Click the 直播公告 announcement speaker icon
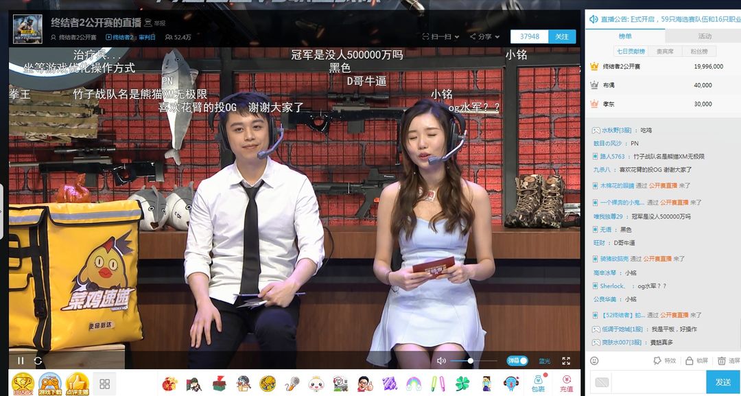Image resolution: width=741 pixels, height=396 pixels. [x=593, y=19]
